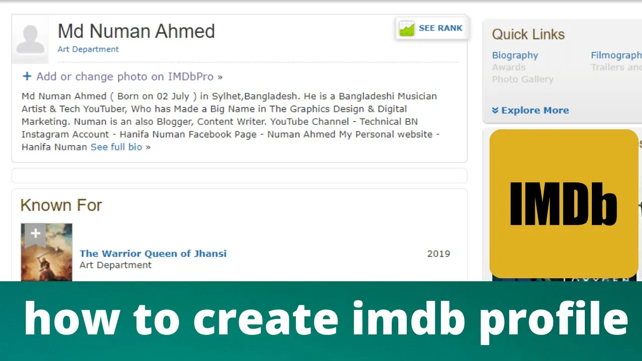
Task: Click the SEE RANK button
Action: tap(432, 28)
